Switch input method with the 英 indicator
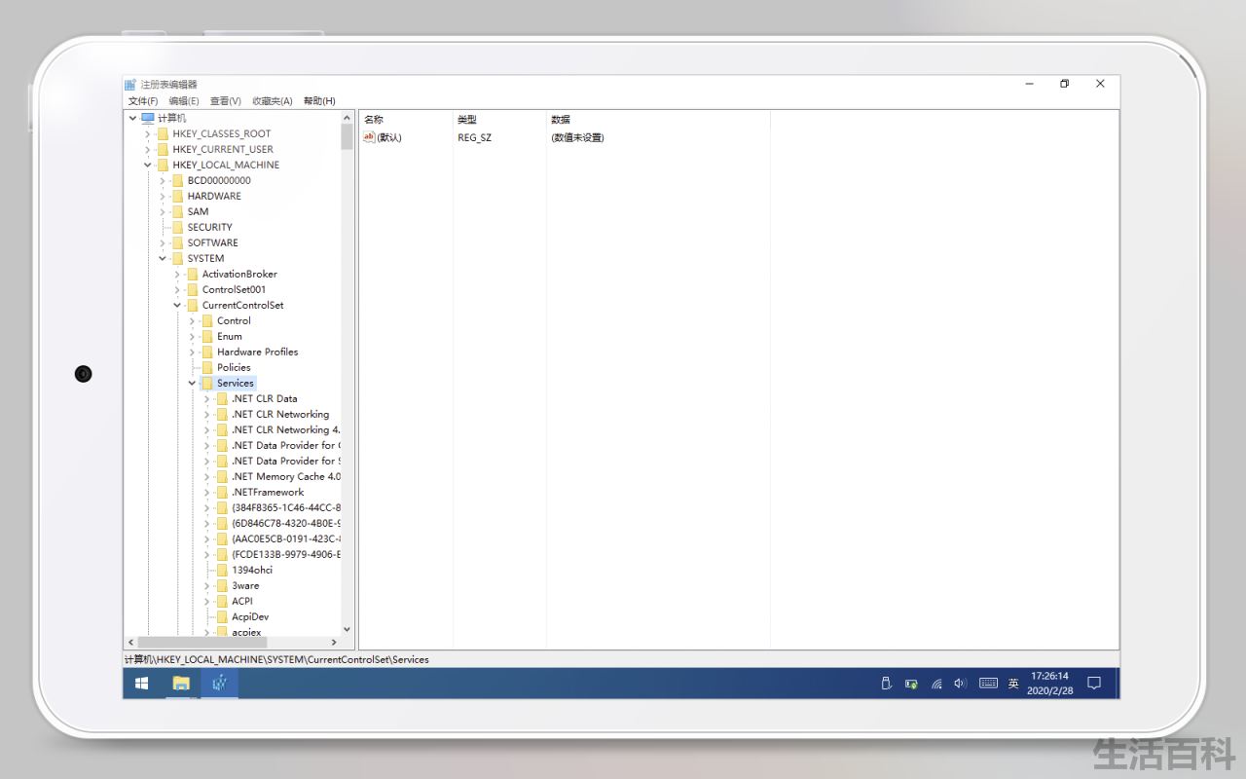 pos(1013,684)
